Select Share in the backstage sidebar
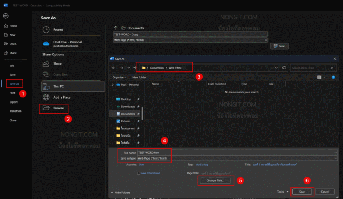This screenshot has height=199, width=343. click(10, 53)
